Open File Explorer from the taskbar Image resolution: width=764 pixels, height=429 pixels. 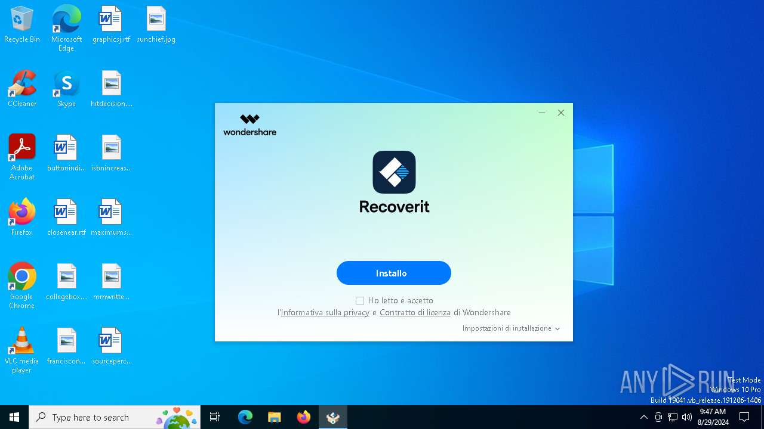coord(275,417)
